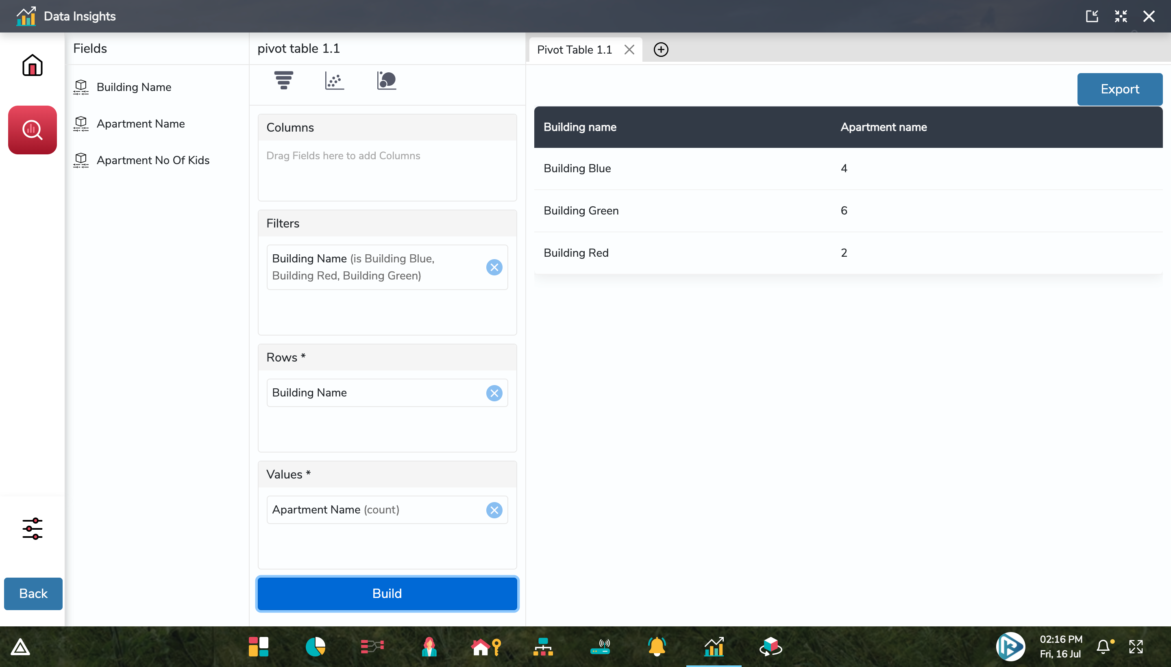This screenshot has width=1171, height=667.
Task: Remove Building Name from Rows
Action: tap(494, 393)
